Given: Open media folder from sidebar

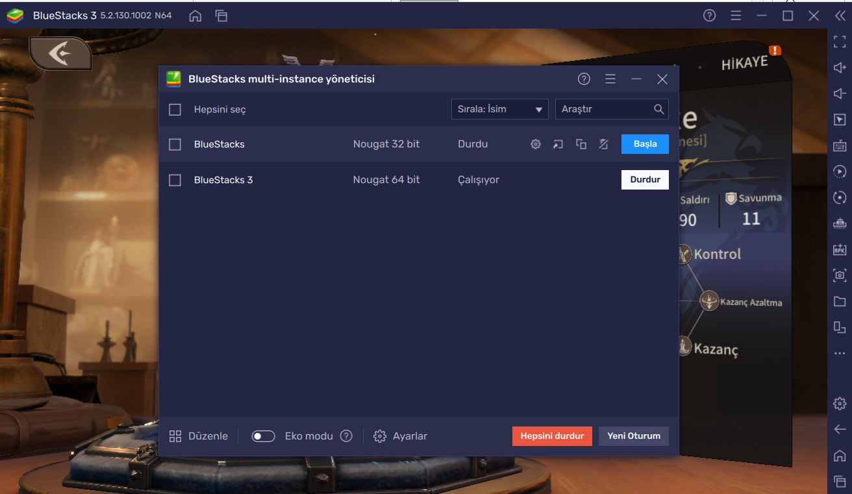Looking at the screenshot, I should coord(840,301).
